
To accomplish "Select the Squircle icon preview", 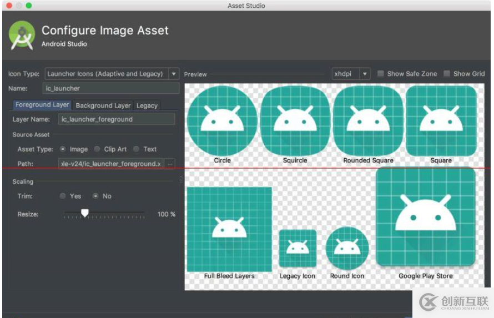I will click(x=295, y=121).
